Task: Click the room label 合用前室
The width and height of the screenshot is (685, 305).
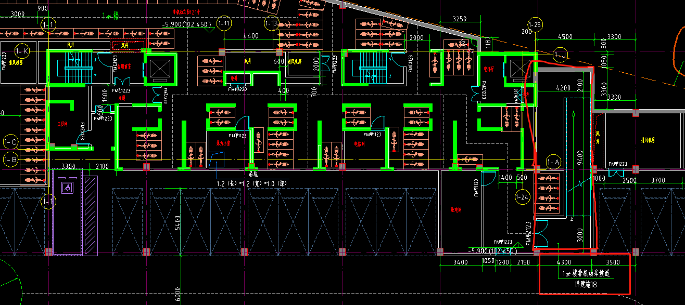Action: click(123, 67)
